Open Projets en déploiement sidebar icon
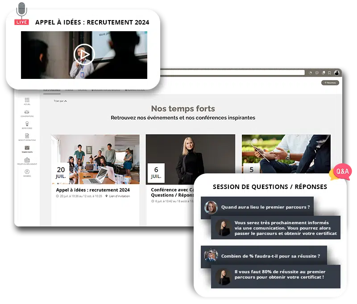The height and width of the screenshot is (304, 357). pos(27,161)
